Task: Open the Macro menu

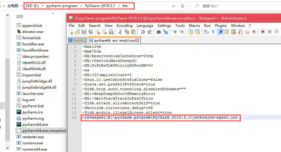Action: [194, 25]
